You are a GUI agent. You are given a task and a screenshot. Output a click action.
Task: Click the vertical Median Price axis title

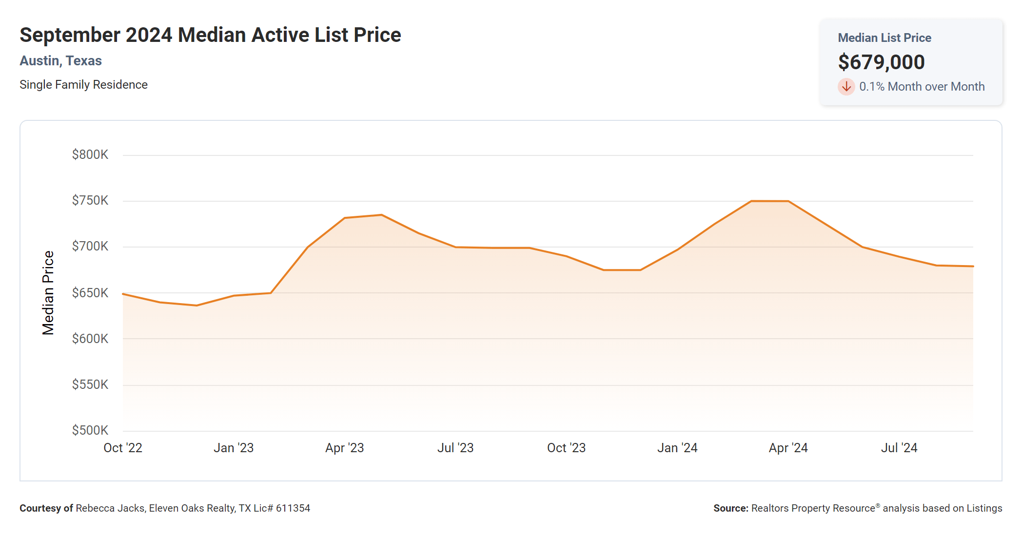[48, 293]
